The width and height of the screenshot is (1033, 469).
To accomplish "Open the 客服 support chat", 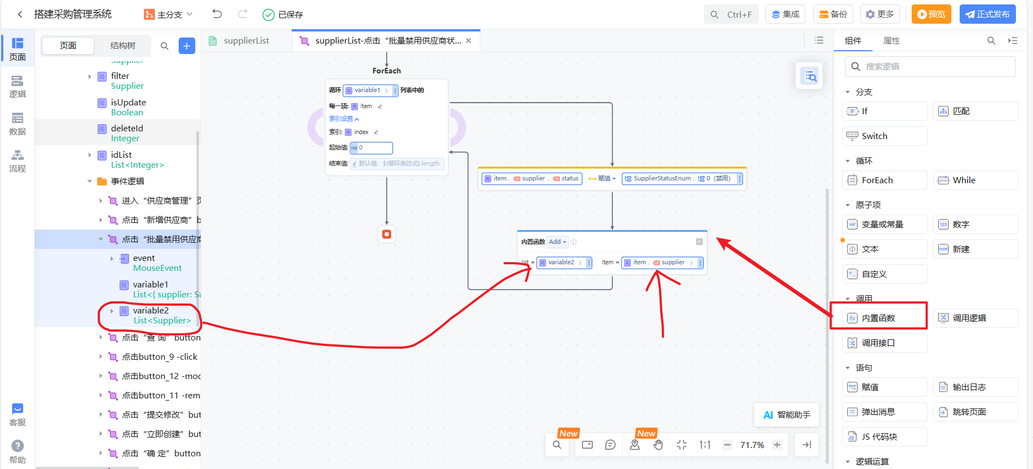I will (18, 415).
